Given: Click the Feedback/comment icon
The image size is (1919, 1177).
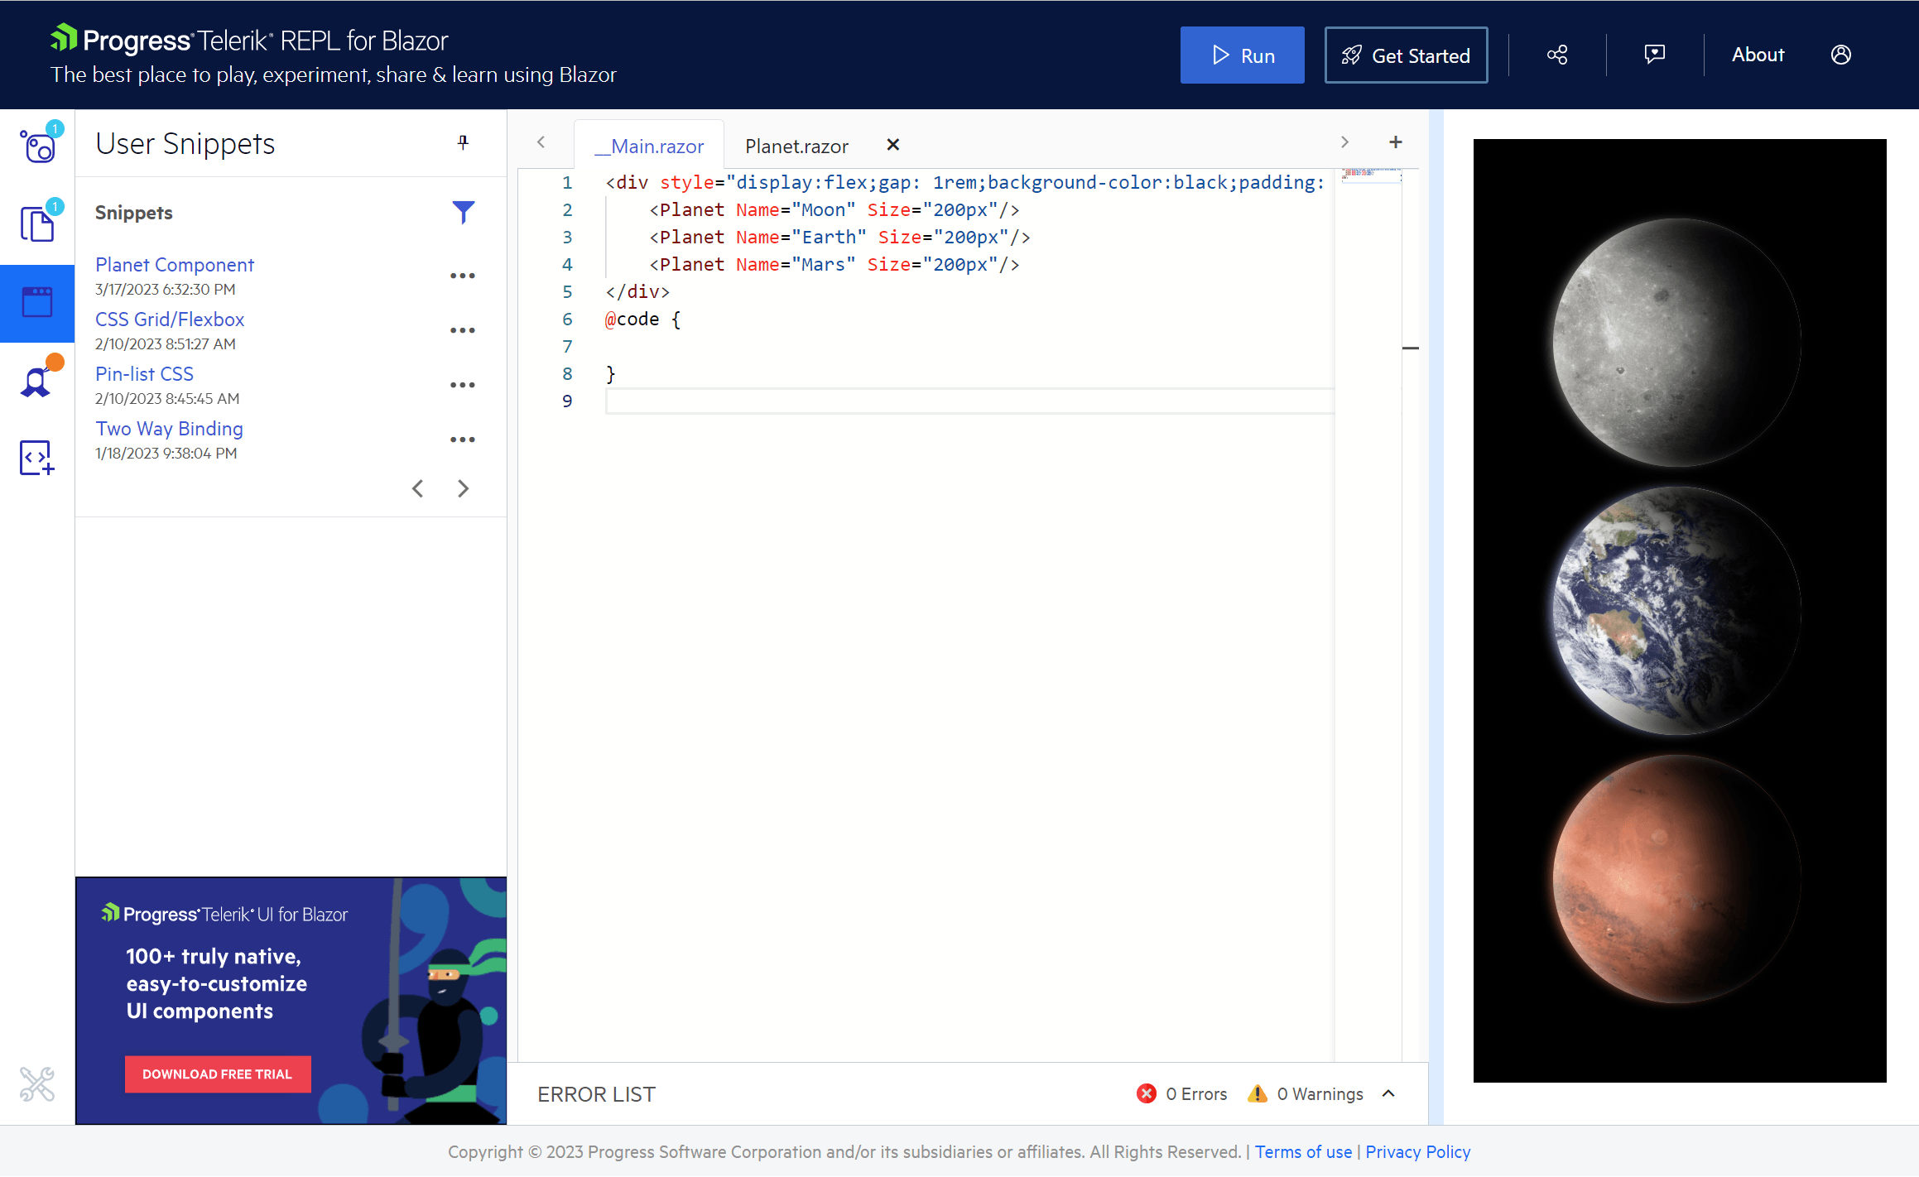Looking at the screenshot, I should (x=1654, y=54).
